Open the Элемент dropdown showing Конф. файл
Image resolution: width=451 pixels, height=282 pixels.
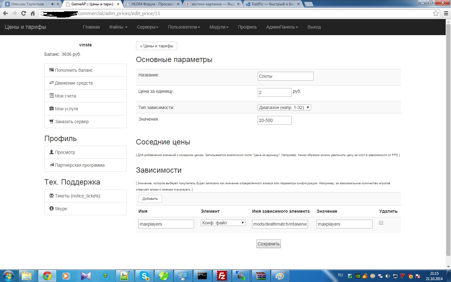click(223, 223)
